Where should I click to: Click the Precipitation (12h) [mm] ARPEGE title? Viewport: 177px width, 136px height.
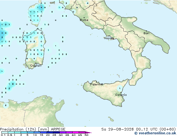click(x=33, y=129)
